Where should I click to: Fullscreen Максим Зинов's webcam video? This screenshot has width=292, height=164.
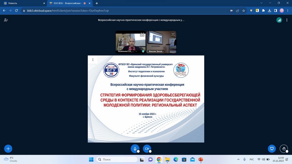173,34
